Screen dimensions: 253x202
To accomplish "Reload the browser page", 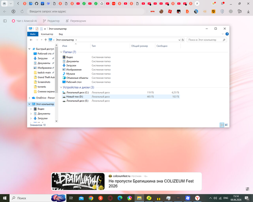I will click(22, 12).
